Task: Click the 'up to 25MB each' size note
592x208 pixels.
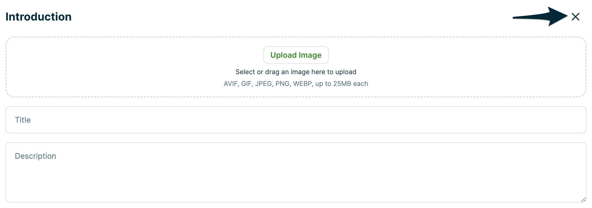Action: pos(342,84)
